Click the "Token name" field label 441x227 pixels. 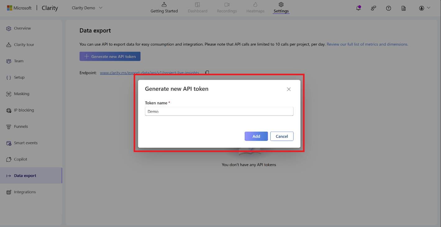pyautogui.click(x=156, y=103)
